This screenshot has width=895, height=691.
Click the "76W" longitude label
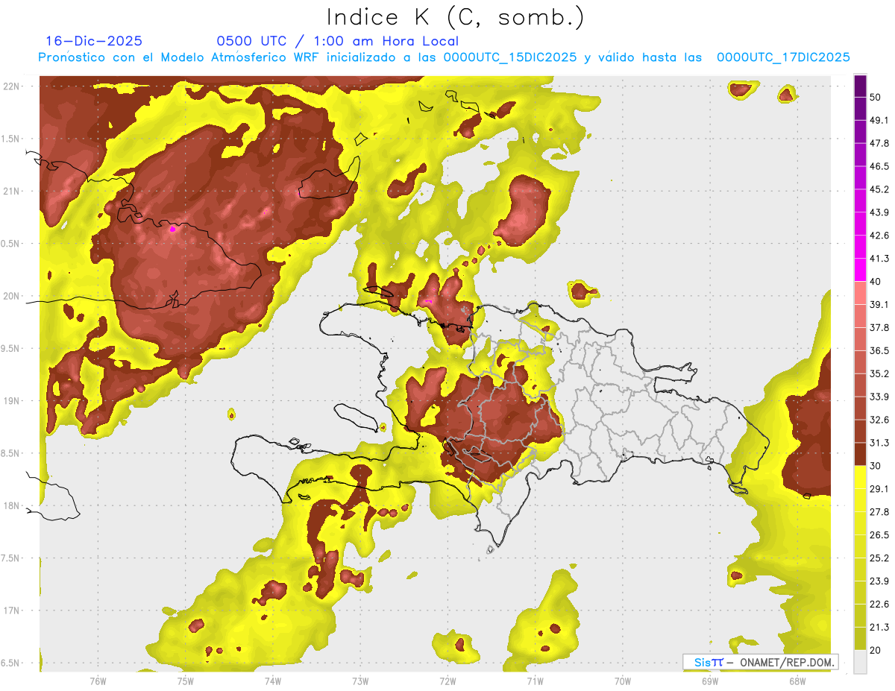tap(98, 681)
